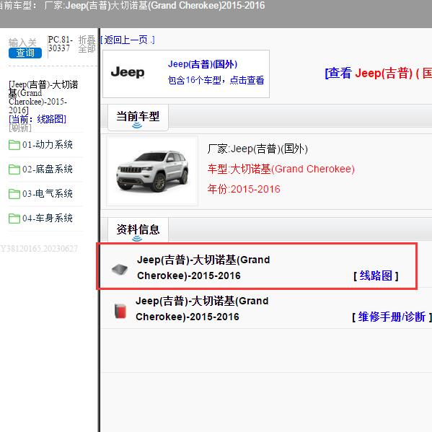Open the 维修手册/诊断 link
Screen dimensions: 432x432
(392, 317)
